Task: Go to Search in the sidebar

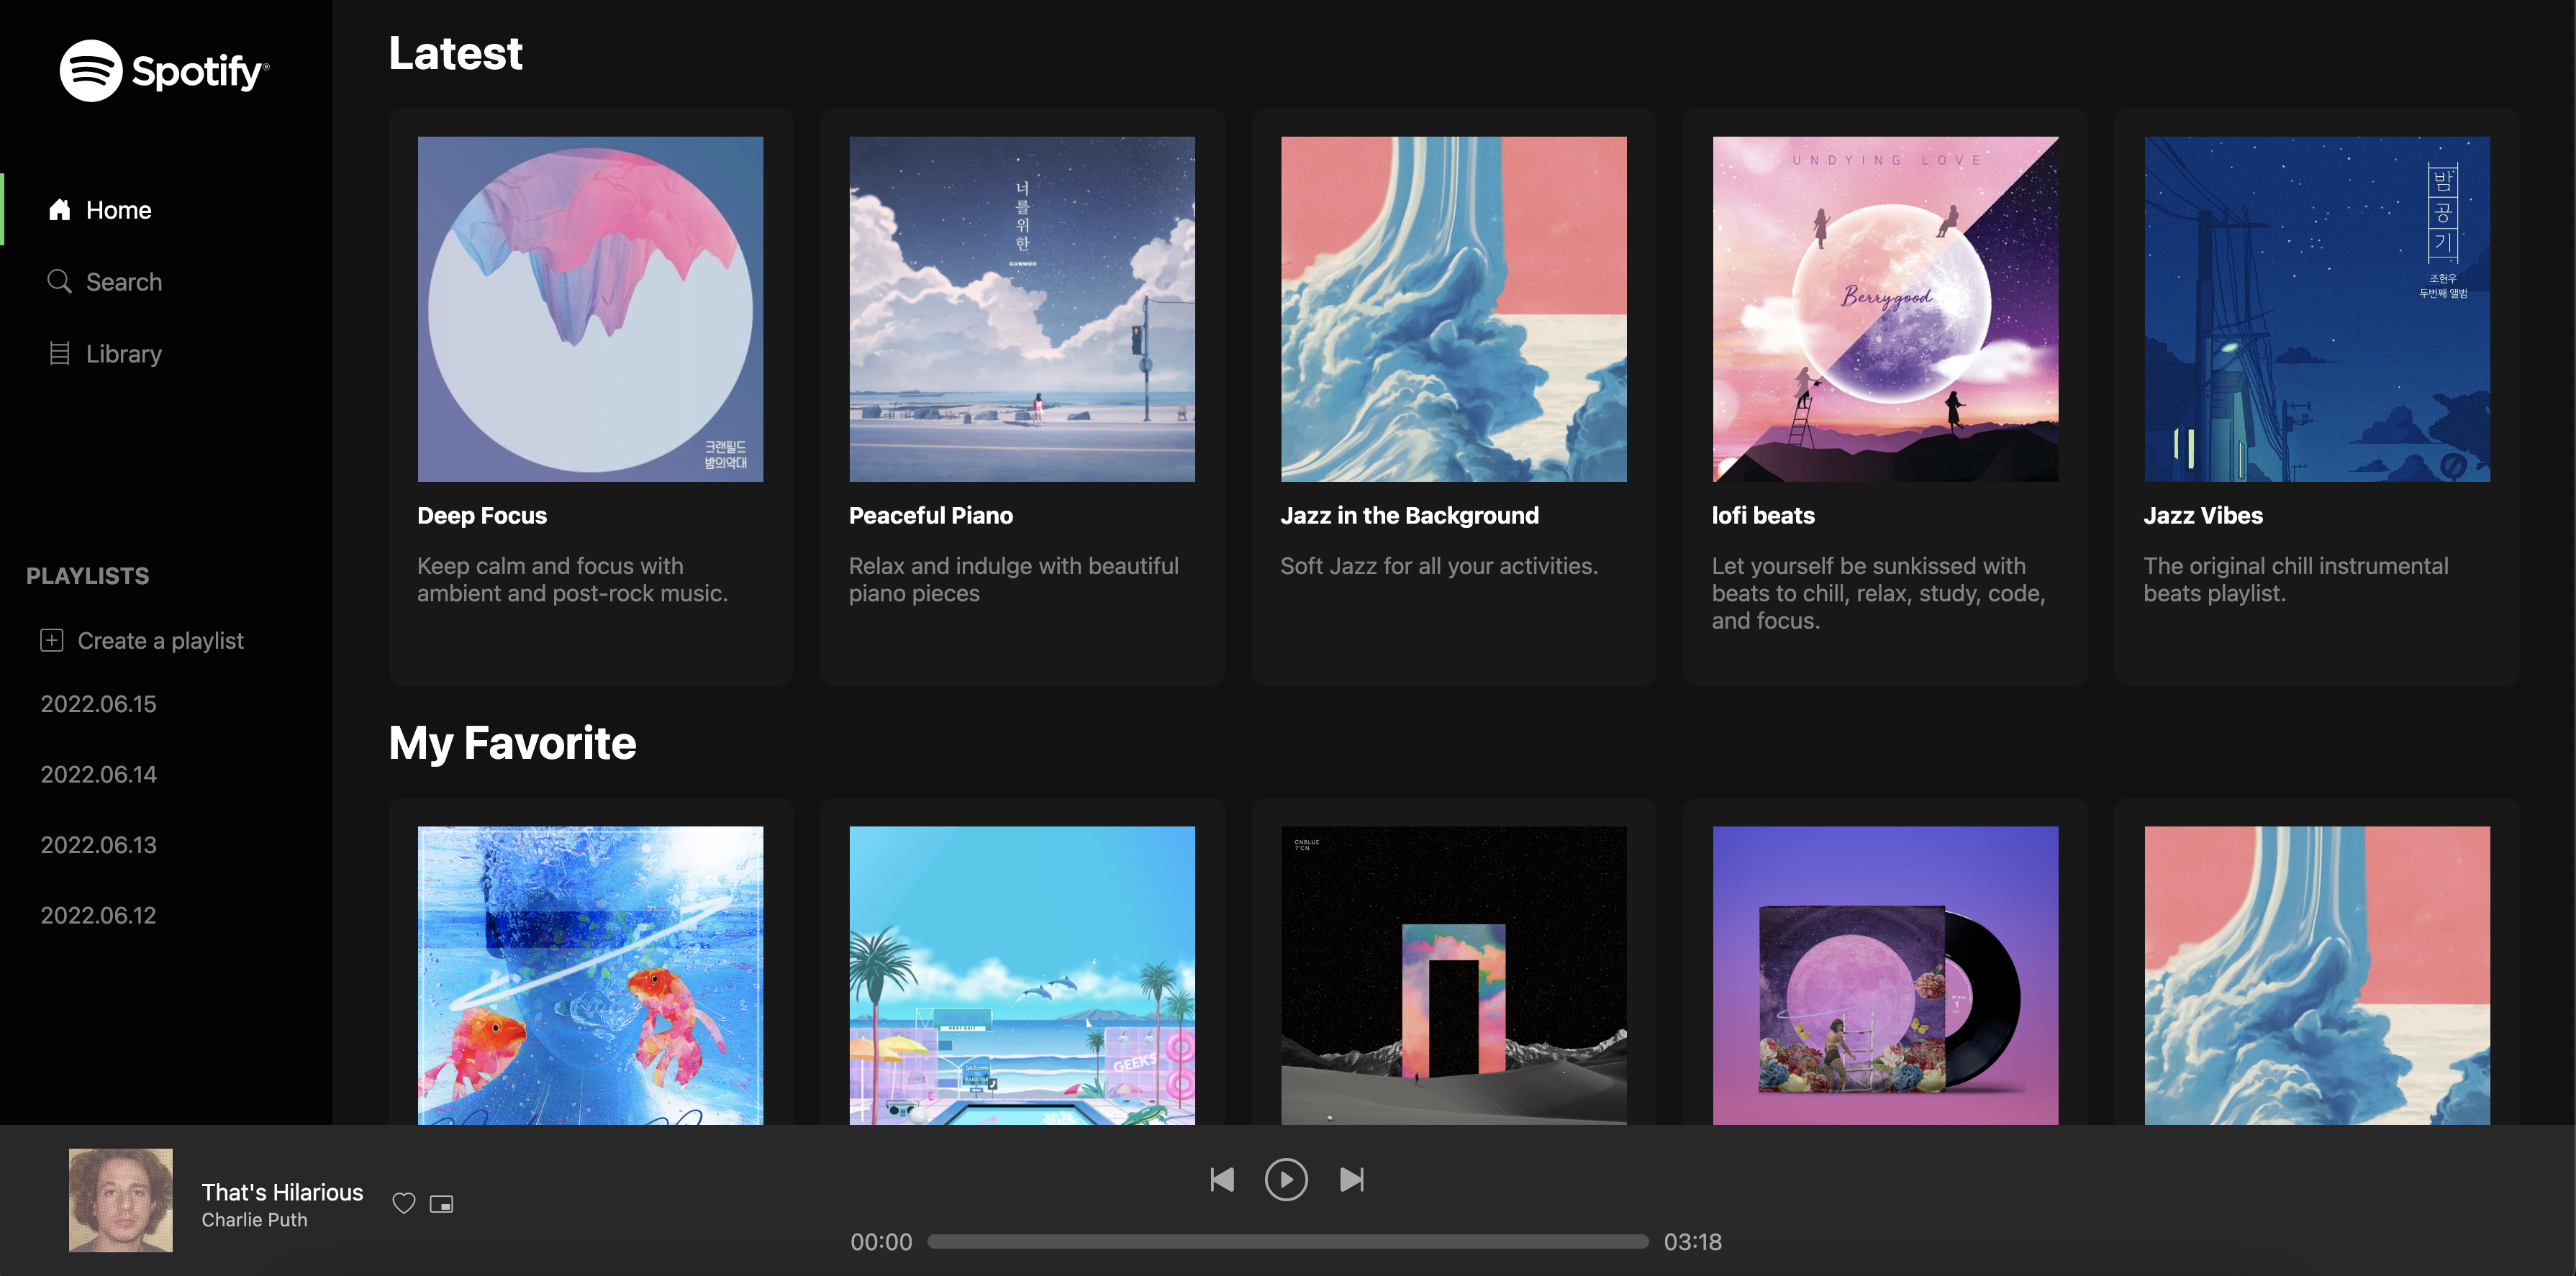Action: tap(123, 282)
